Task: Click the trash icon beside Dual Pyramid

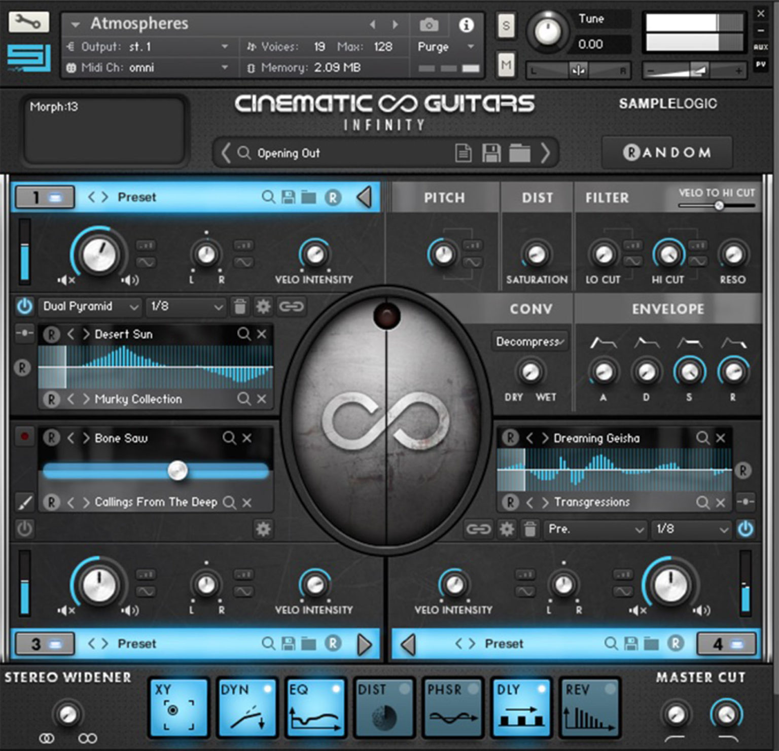Action: [240, 307]
